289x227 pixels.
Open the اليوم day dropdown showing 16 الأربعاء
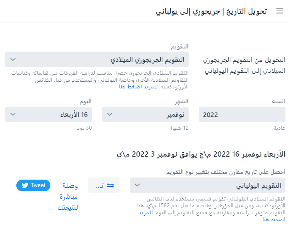[49, 114]
